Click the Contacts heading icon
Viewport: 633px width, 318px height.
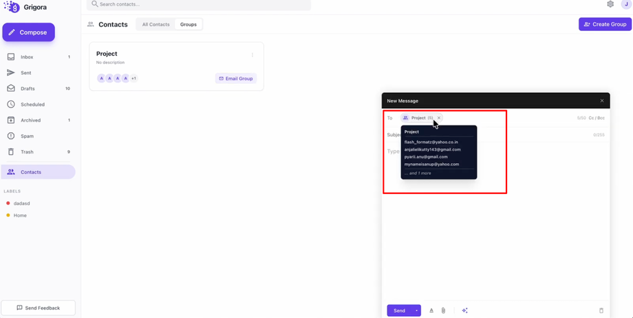pos(90,25)
